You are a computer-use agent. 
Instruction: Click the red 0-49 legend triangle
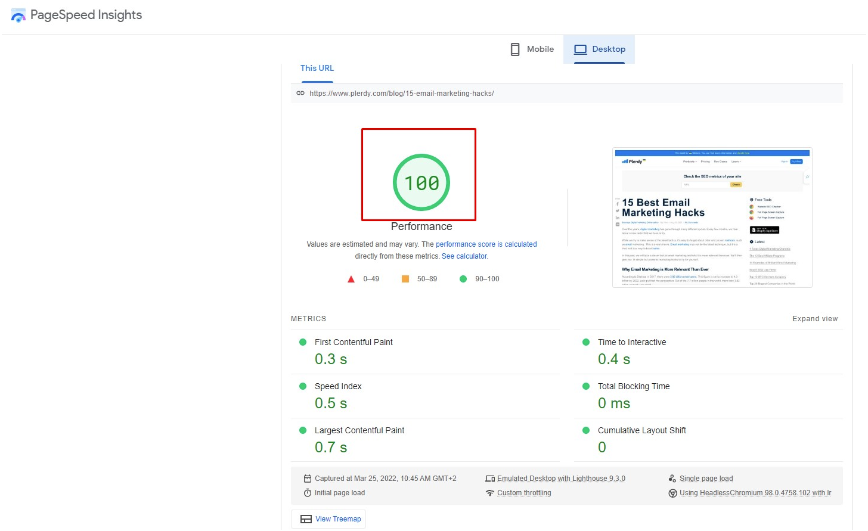pyautogui.click(x=351, y=278)
